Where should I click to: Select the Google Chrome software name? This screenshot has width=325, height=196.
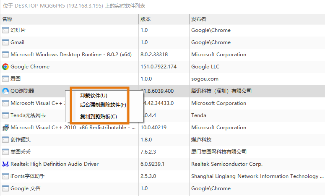30,67
